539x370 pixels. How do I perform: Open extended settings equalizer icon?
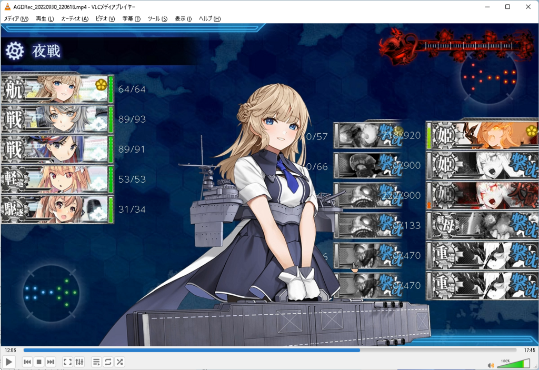click(79, 362)
